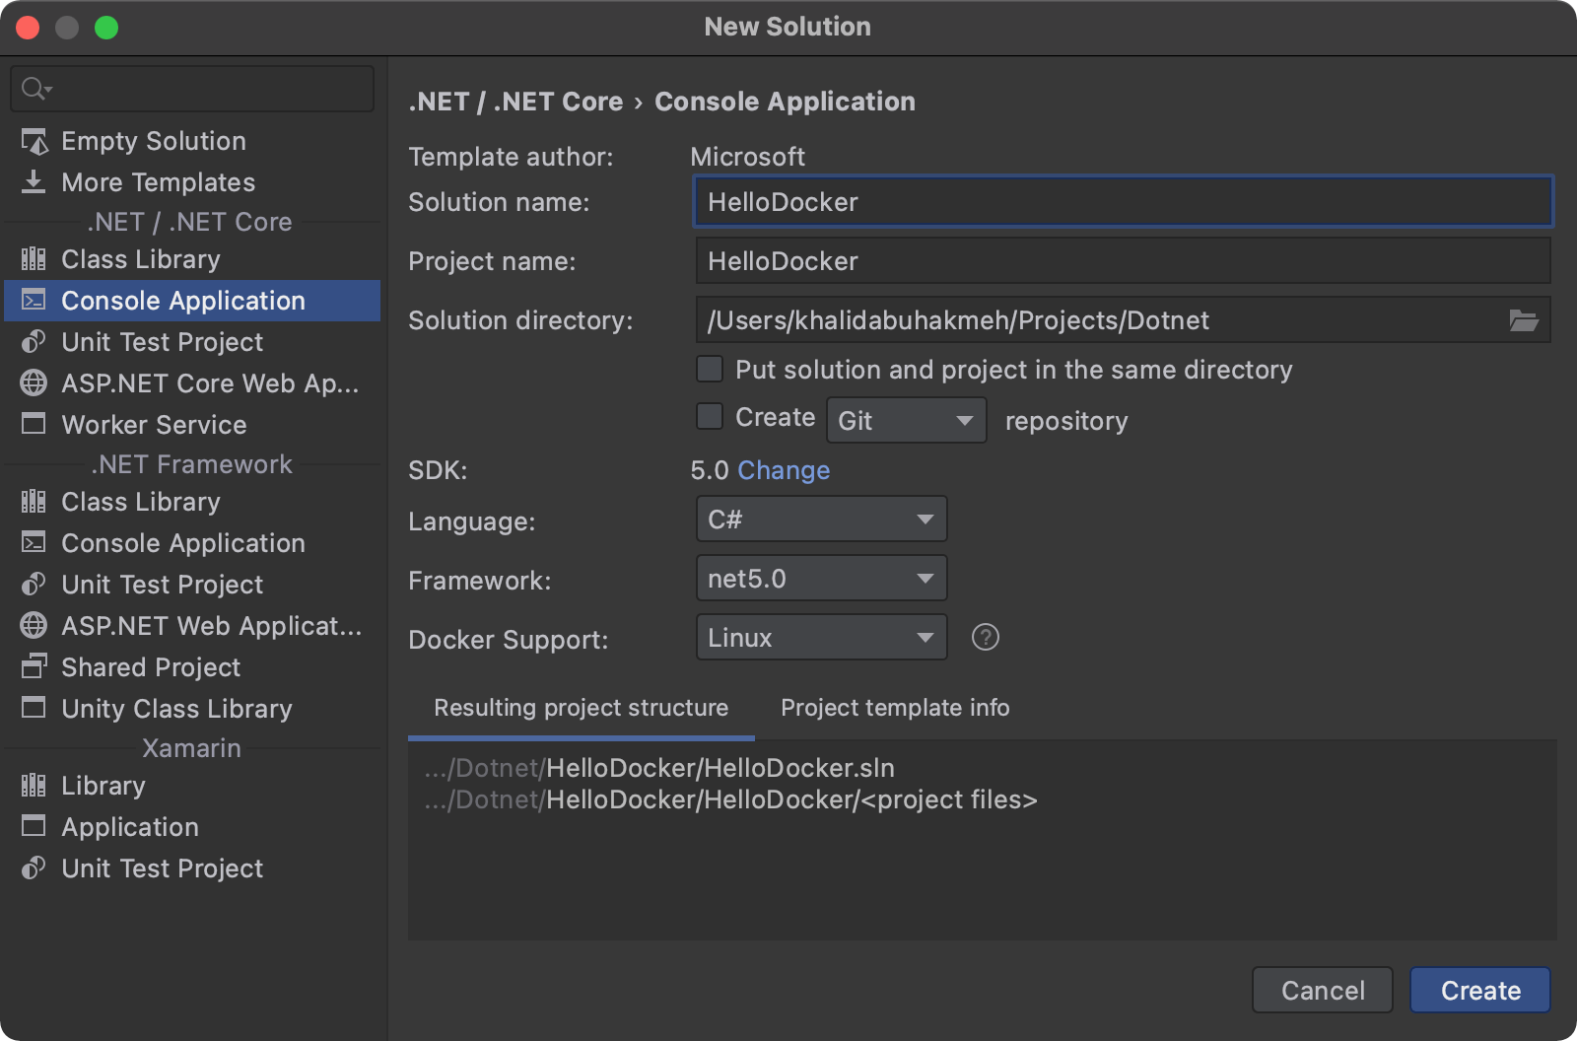The height and width of the screenshot is (1041, 1577).
Task: Expand the Language C# dropdown
Action: click(820, 520)
